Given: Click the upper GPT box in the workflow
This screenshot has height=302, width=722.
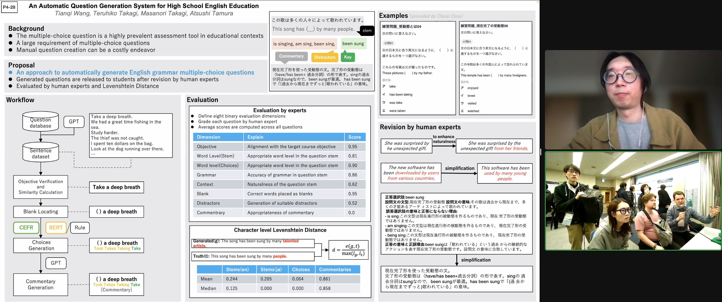Looking at the screenshot, I should point(74,121).
